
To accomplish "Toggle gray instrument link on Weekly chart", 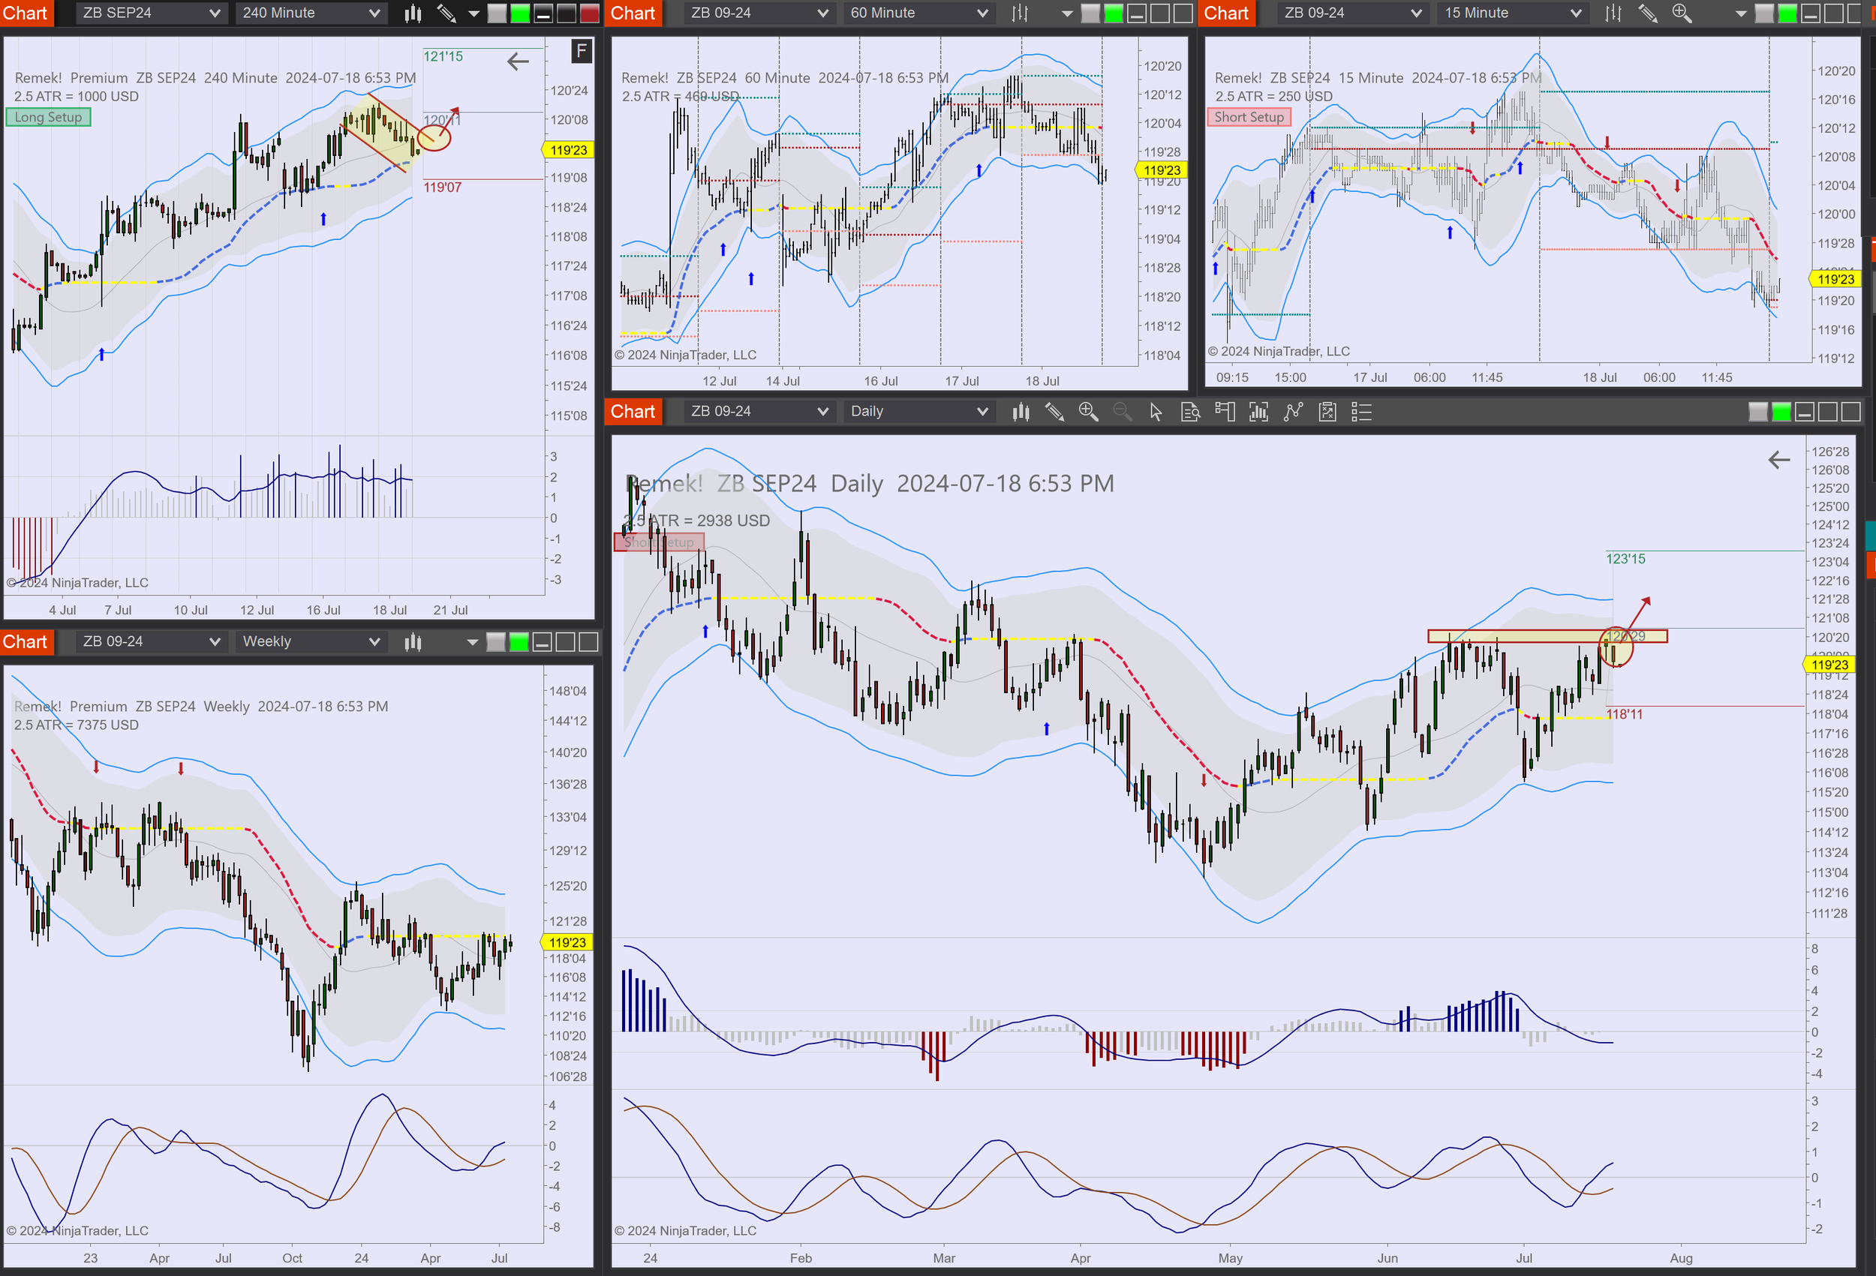I will pos(495,641).
